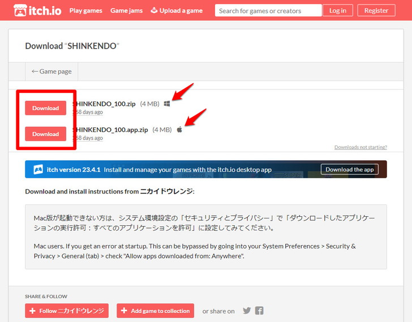Click SHINKENDO_100.app.zip file name
Screen dimensions: 412x322
pos(110,130)
